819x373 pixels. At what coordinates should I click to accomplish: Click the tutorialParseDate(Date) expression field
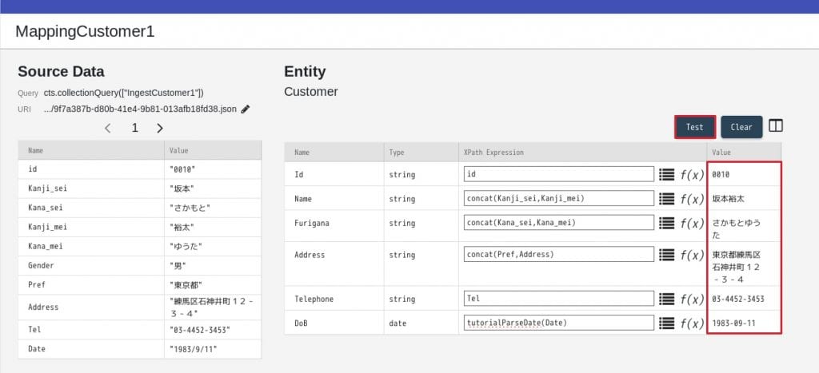coord(558,323)
